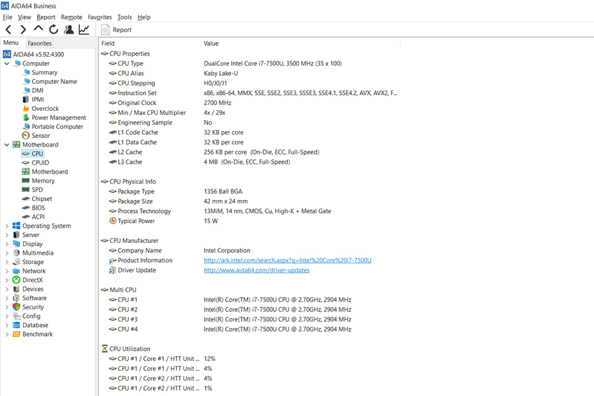Click the Refresh toolbar icon

(x=53, y=30)
